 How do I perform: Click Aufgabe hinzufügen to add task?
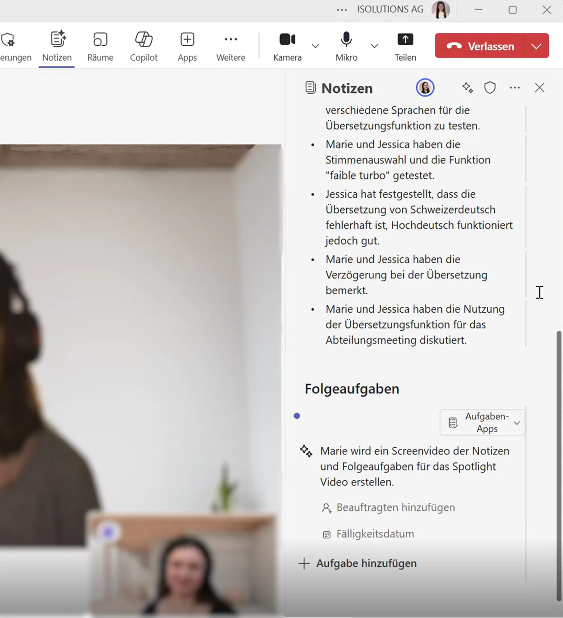pyautogui.click(x=358, y=563)
